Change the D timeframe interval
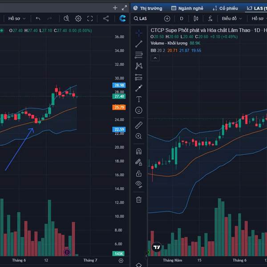The height and width of the screenshot is (267, 267). click(182, 18)
